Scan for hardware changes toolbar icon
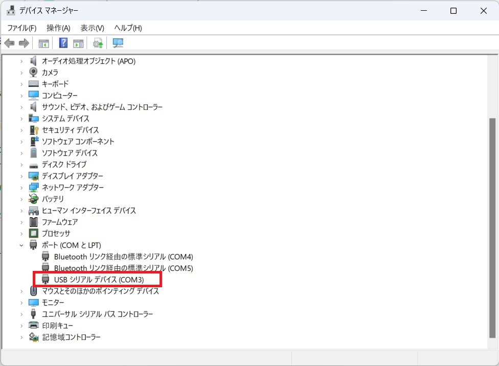The image size is (499, 366). click(118, 43)
